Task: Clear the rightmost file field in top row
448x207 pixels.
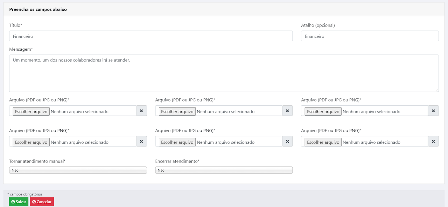Action: (x=433, y=111)
